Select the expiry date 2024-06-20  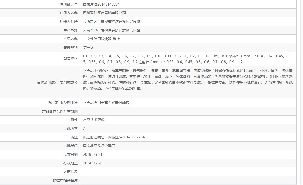click(x=93, y=163)
